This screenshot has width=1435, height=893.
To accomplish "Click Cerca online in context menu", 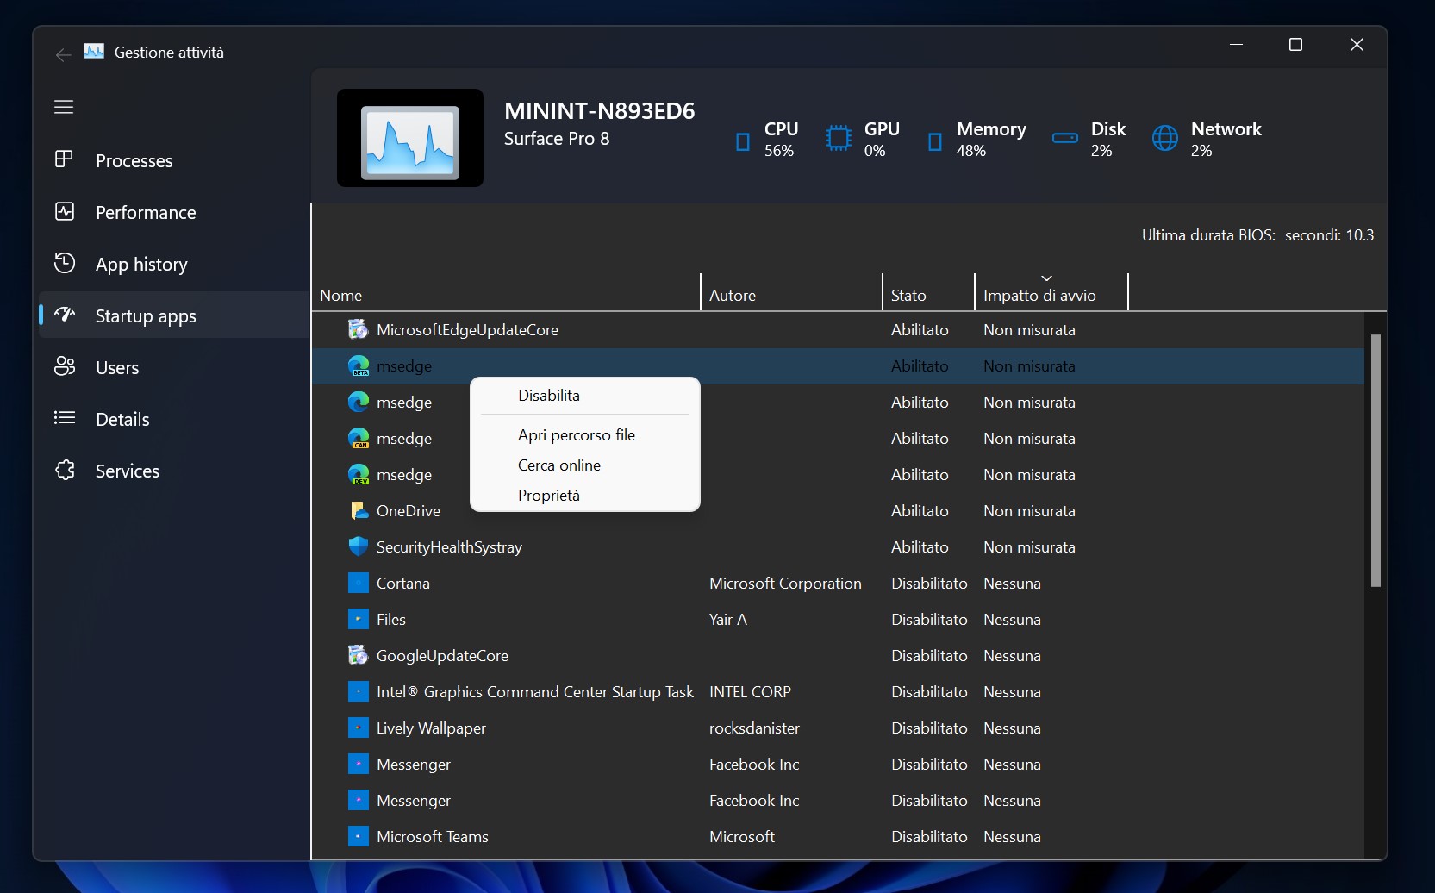I will pos(558,465).
